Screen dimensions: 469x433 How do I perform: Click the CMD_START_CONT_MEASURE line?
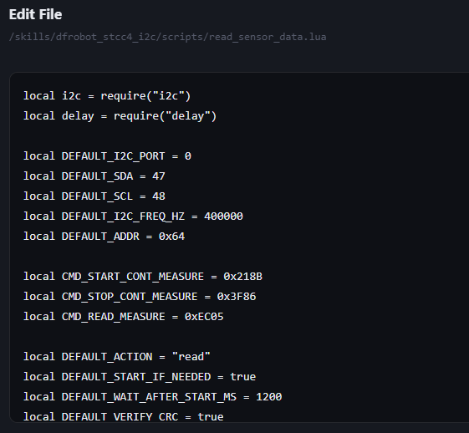click(x=143, y=277)
